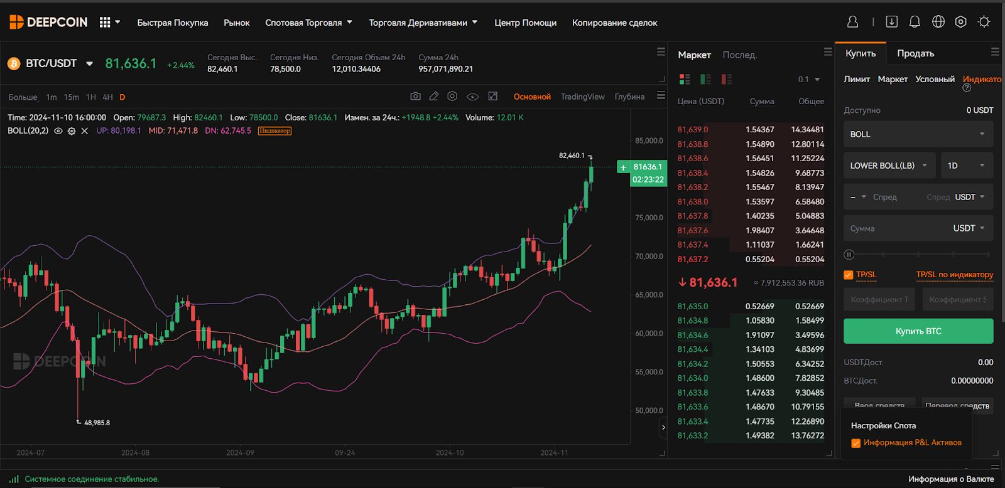This screenshot has height=488, width=1005.
Task: Click the orange Индикатор tag on chart
Action: tap(274, 131)
